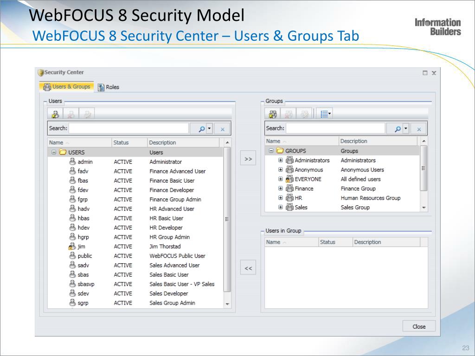
Task: Collapse the USERS tree node
Action: tap(54, 152)
